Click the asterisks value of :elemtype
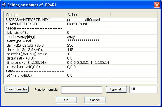Viewport: 162px width, 107px height. (x=83, y=41)
